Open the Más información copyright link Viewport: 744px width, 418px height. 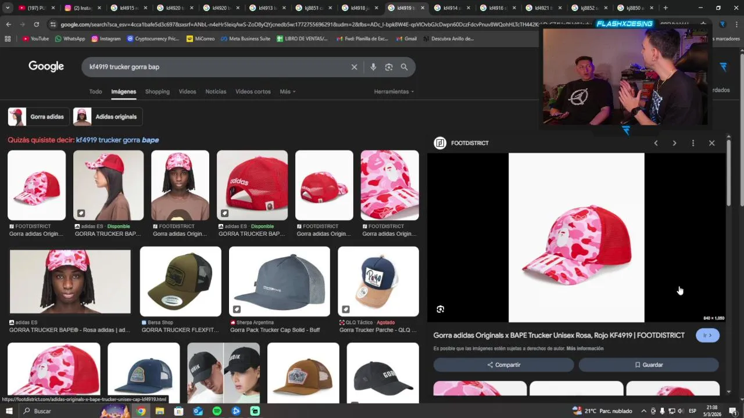(585, 349)
